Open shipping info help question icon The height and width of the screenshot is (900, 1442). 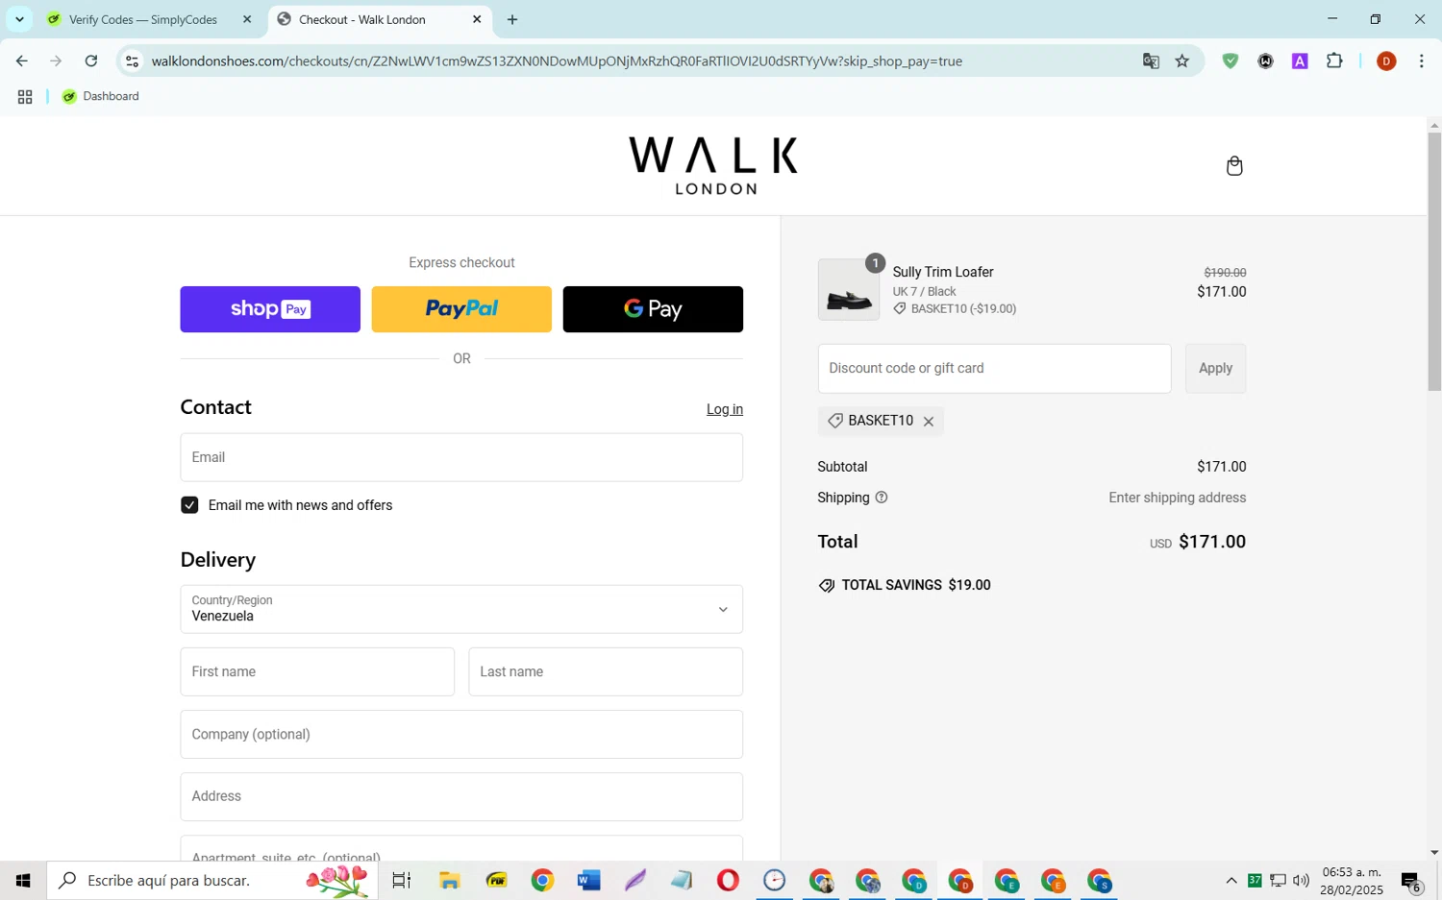(x=882, y=498)
